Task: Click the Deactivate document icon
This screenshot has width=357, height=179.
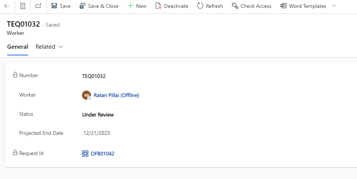Action: pos(158,6)
